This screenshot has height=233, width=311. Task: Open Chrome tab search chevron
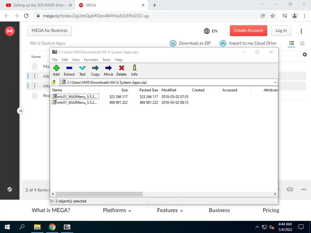pos(262,4)
